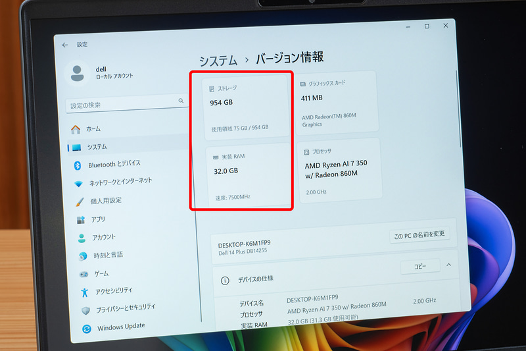
Task: Click the デバイスの仕様 header label
Action: click(x=256, y=279)
